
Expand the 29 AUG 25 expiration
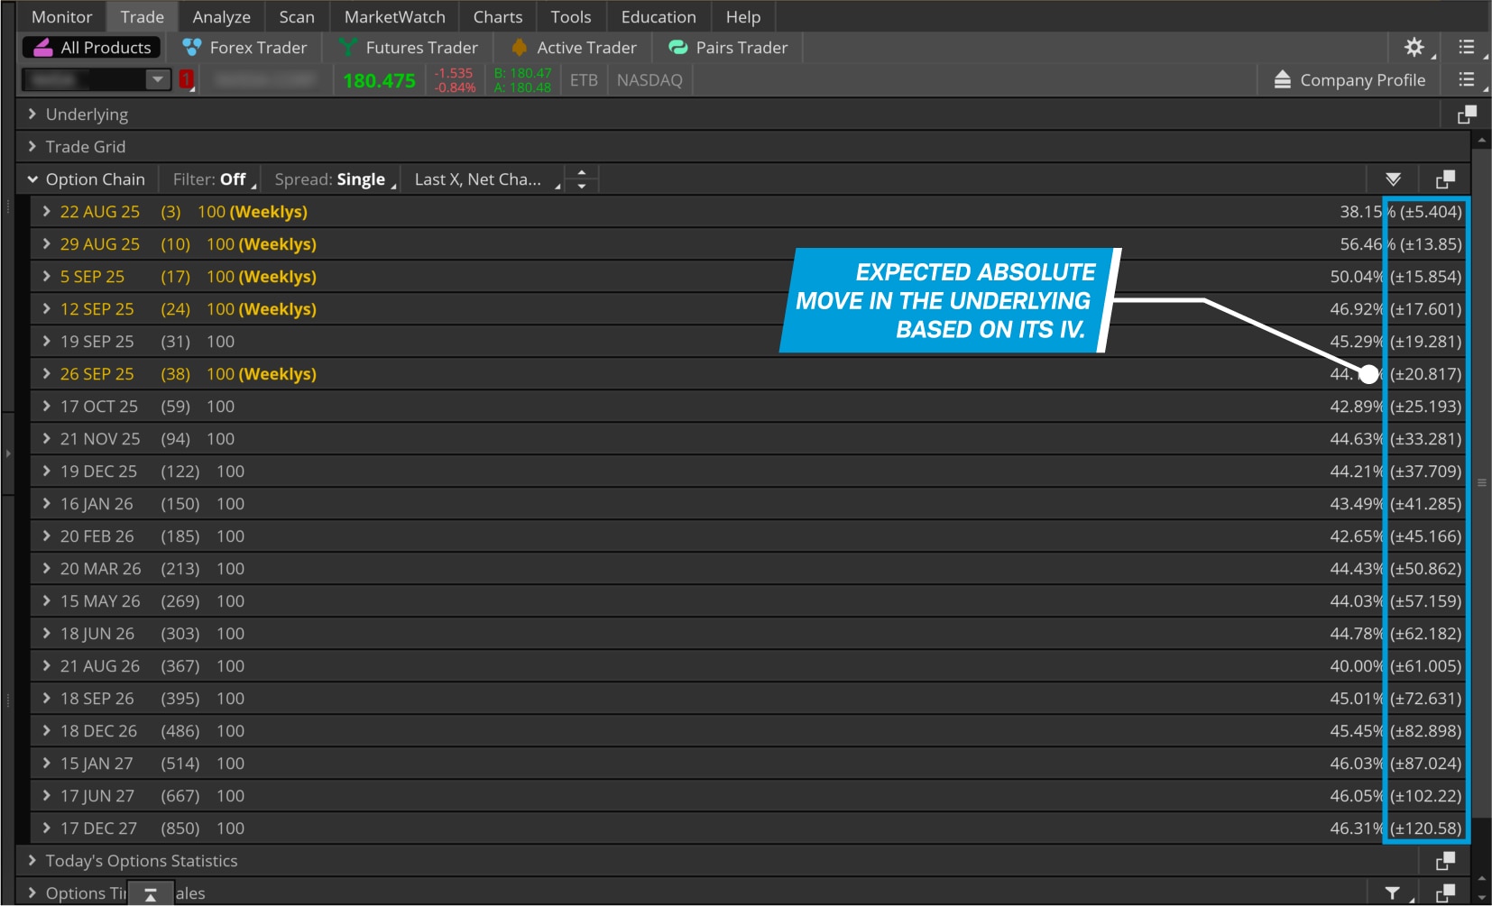(x=47, y=244)
